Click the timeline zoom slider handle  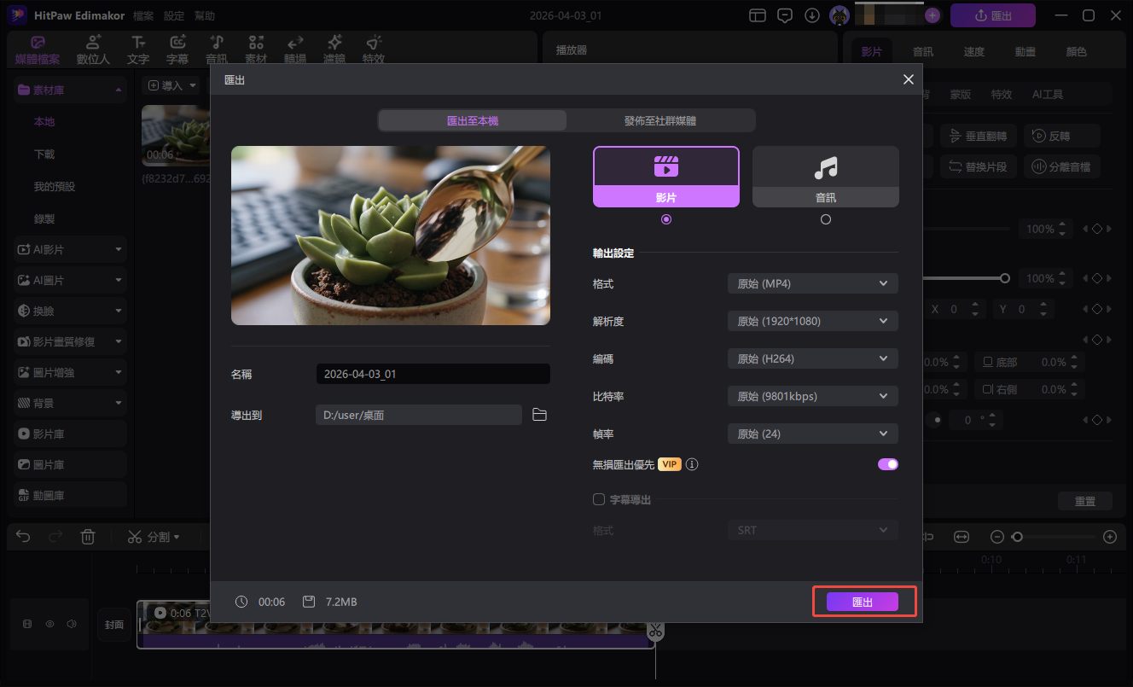click(x=1018, y=536)
